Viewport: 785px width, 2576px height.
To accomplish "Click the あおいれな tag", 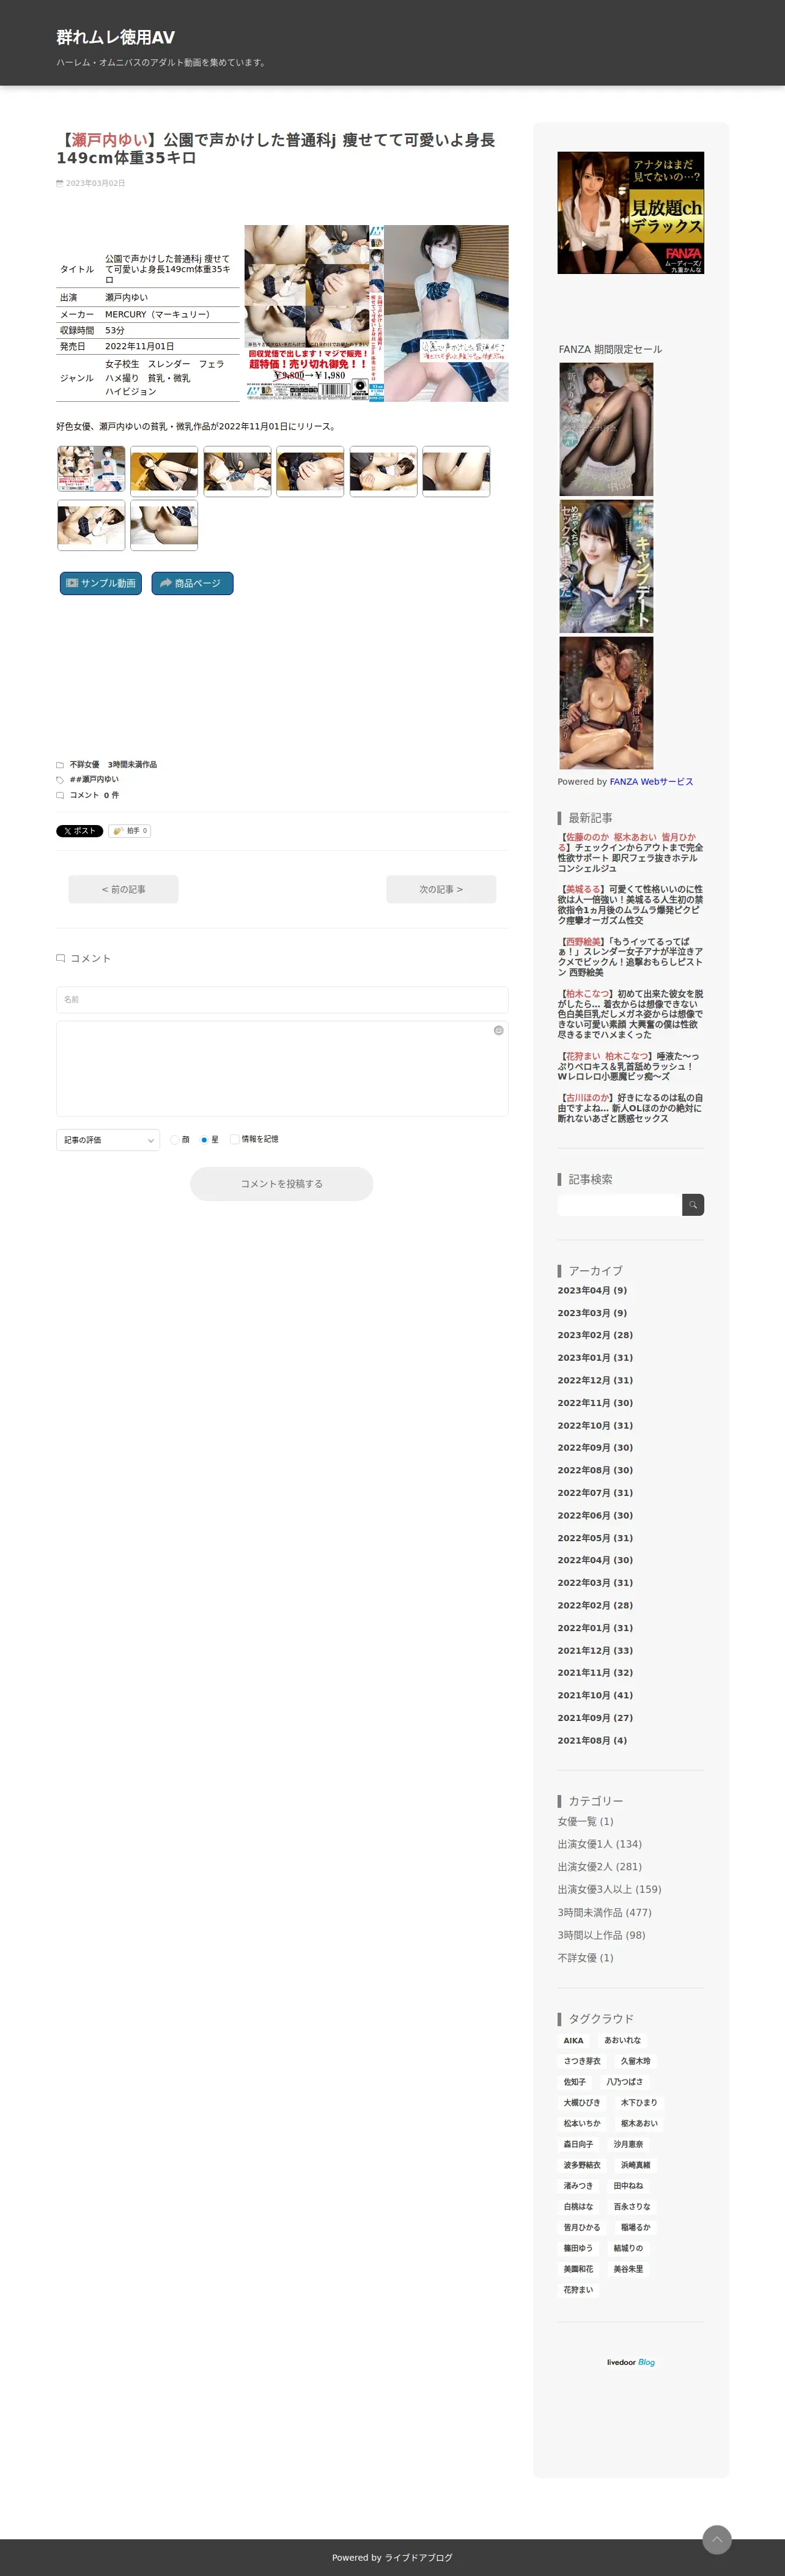I will click(622, 2041).
